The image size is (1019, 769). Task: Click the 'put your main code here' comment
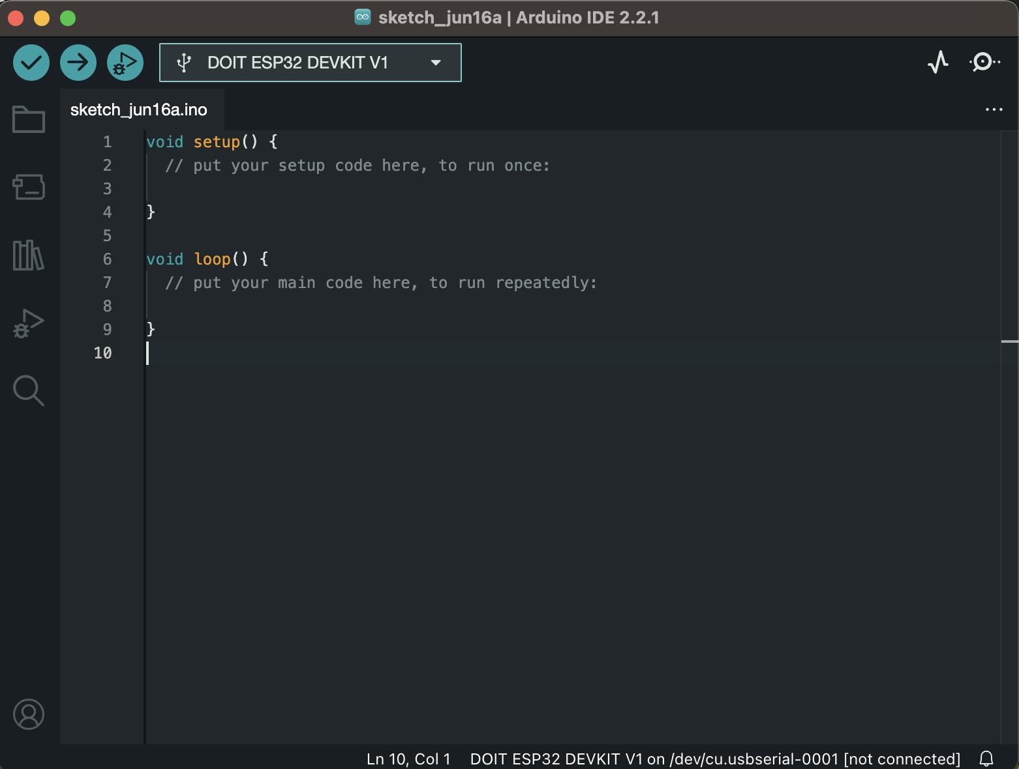(x=381, y=283)
